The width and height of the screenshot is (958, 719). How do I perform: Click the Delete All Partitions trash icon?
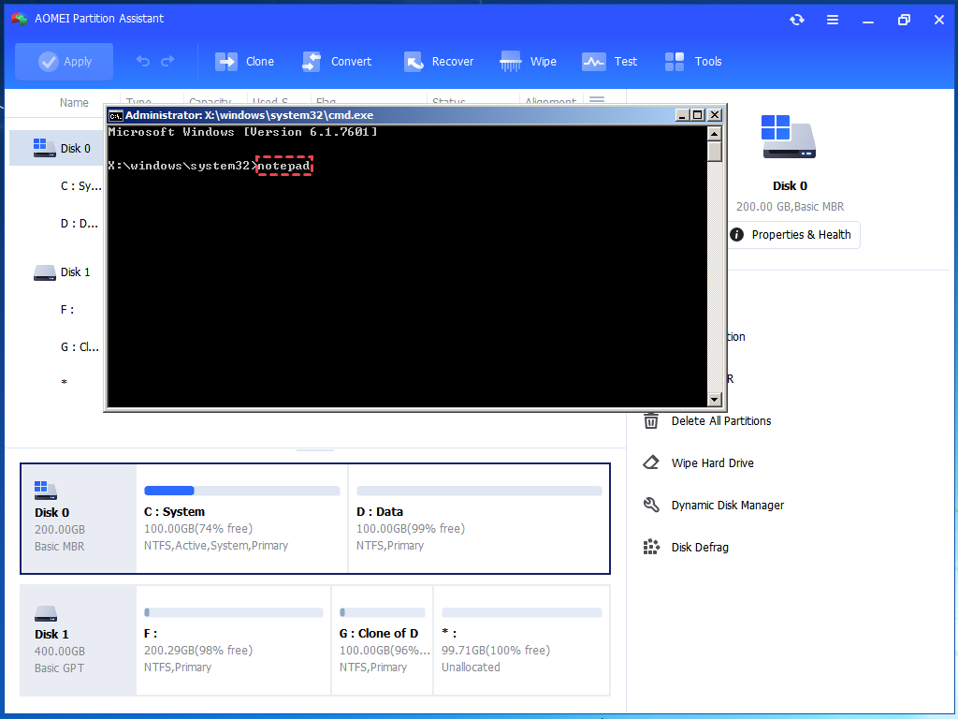[x=651, y=420]
